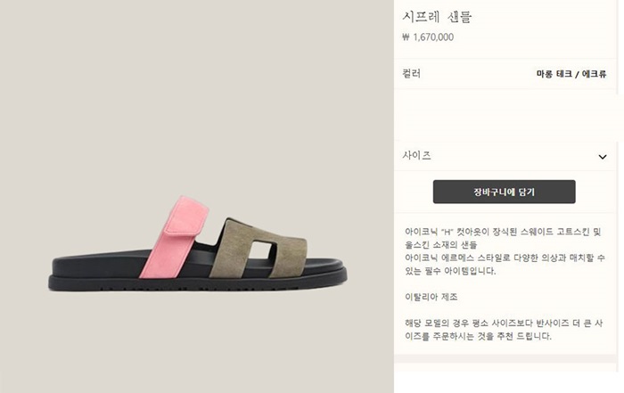Click the half-size-up recommendation paragraph
The width and height of the screenshot is (624, 393).
point(504,330)
